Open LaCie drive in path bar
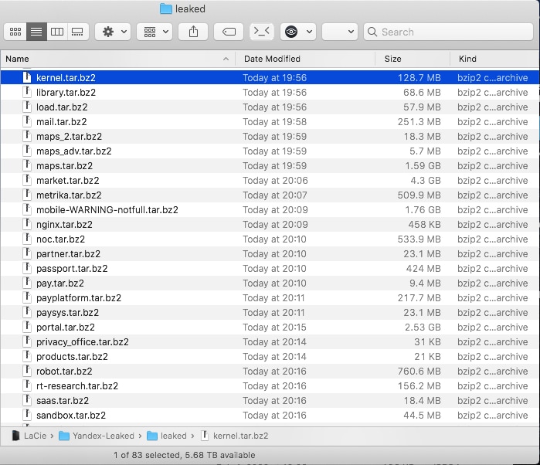 click(x=29, y=436)
